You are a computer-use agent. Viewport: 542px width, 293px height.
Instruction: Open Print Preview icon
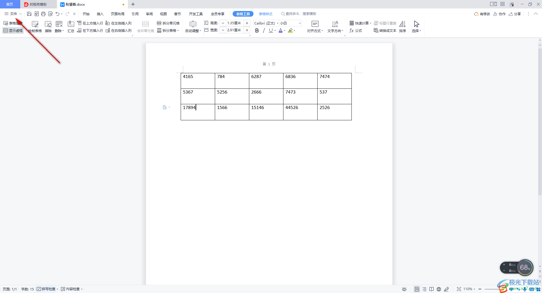point(51,14)
